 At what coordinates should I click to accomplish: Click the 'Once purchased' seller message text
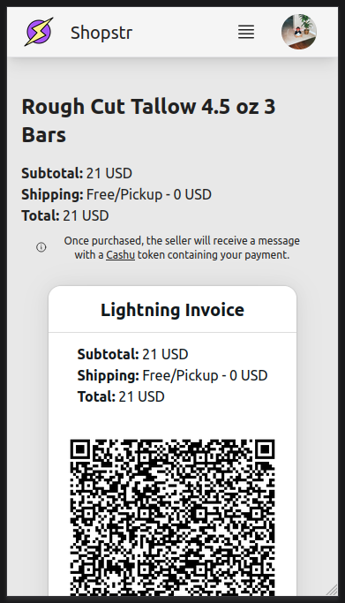click(182, 248)
